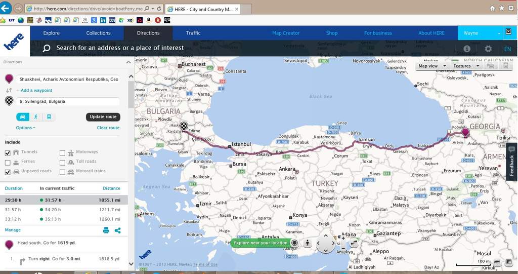The width and height of the screenshot is (518, 274).
Task: Open the Wayne account dropdown
Action: 482,33
